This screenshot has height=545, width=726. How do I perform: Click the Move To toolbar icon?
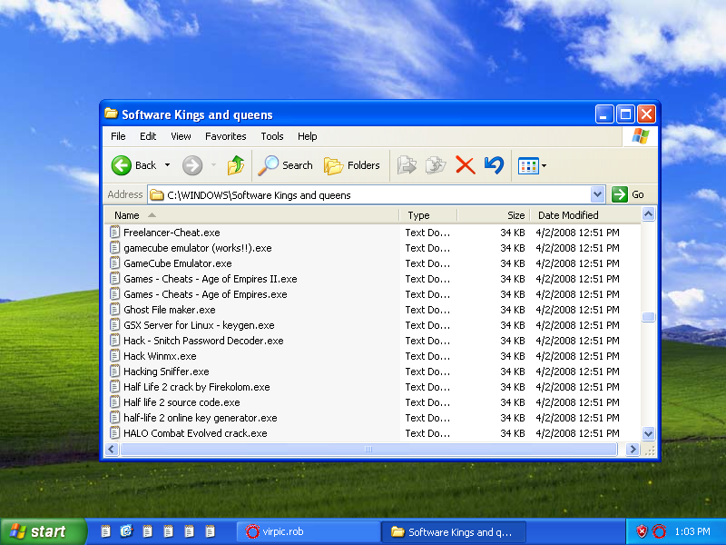point(407,165)
